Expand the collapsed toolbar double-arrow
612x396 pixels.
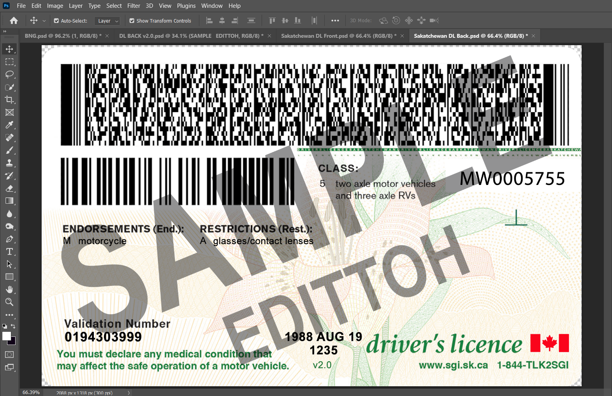(5, 31)
